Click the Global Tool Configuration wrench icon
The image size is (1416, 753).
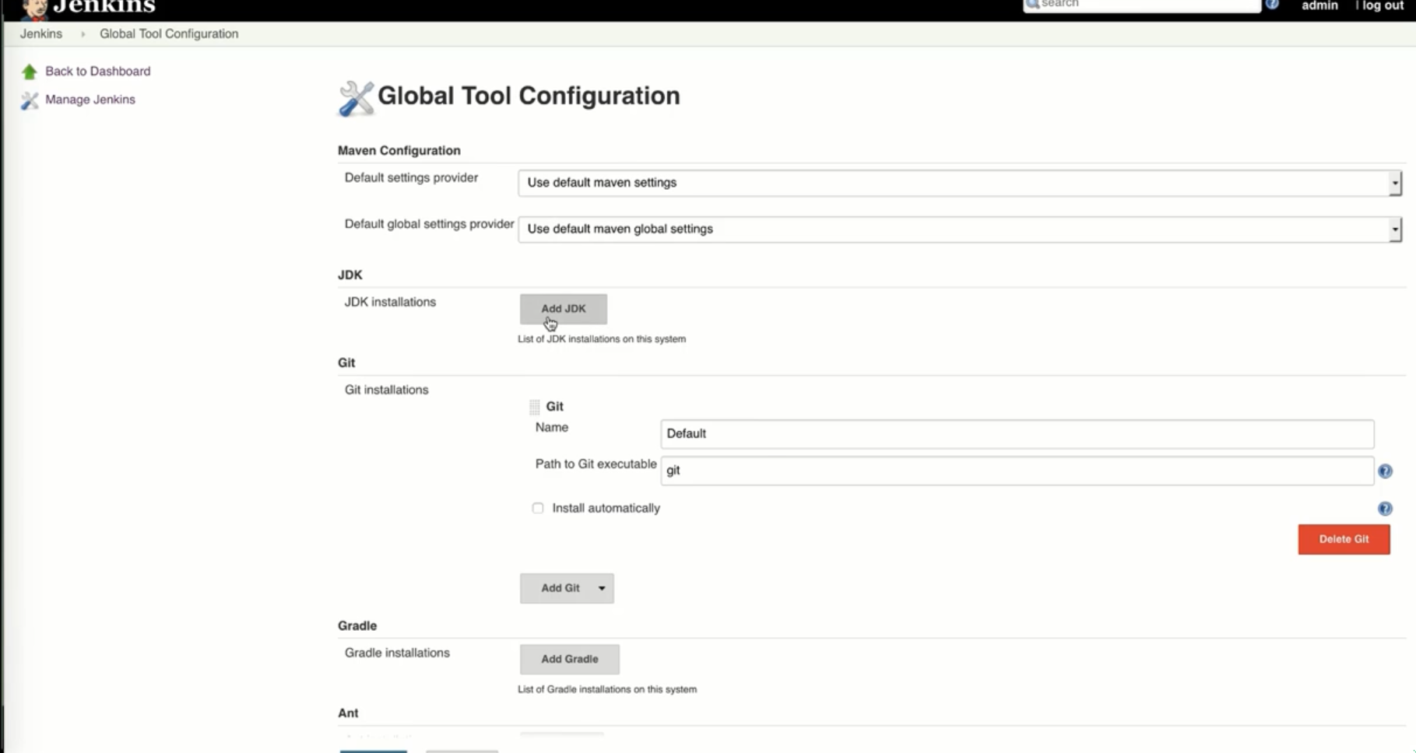click(x=356, y=98)
